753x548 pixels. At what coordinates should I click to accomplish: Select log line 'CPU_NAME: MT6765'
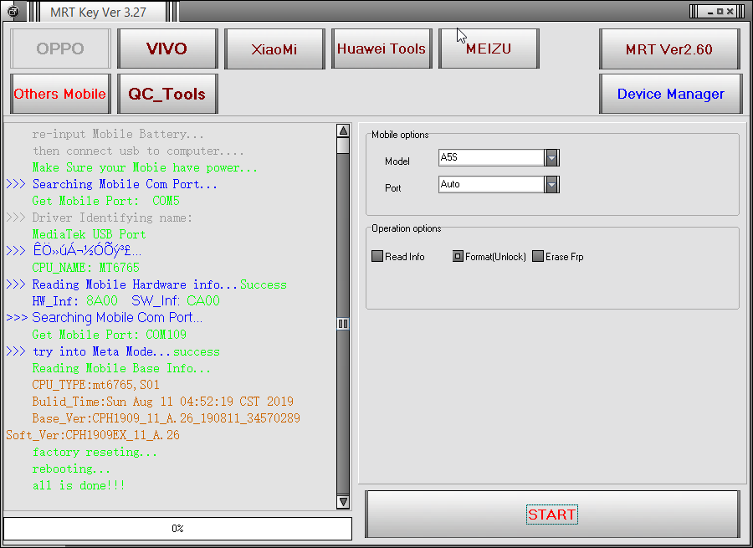tap(85, 268)
